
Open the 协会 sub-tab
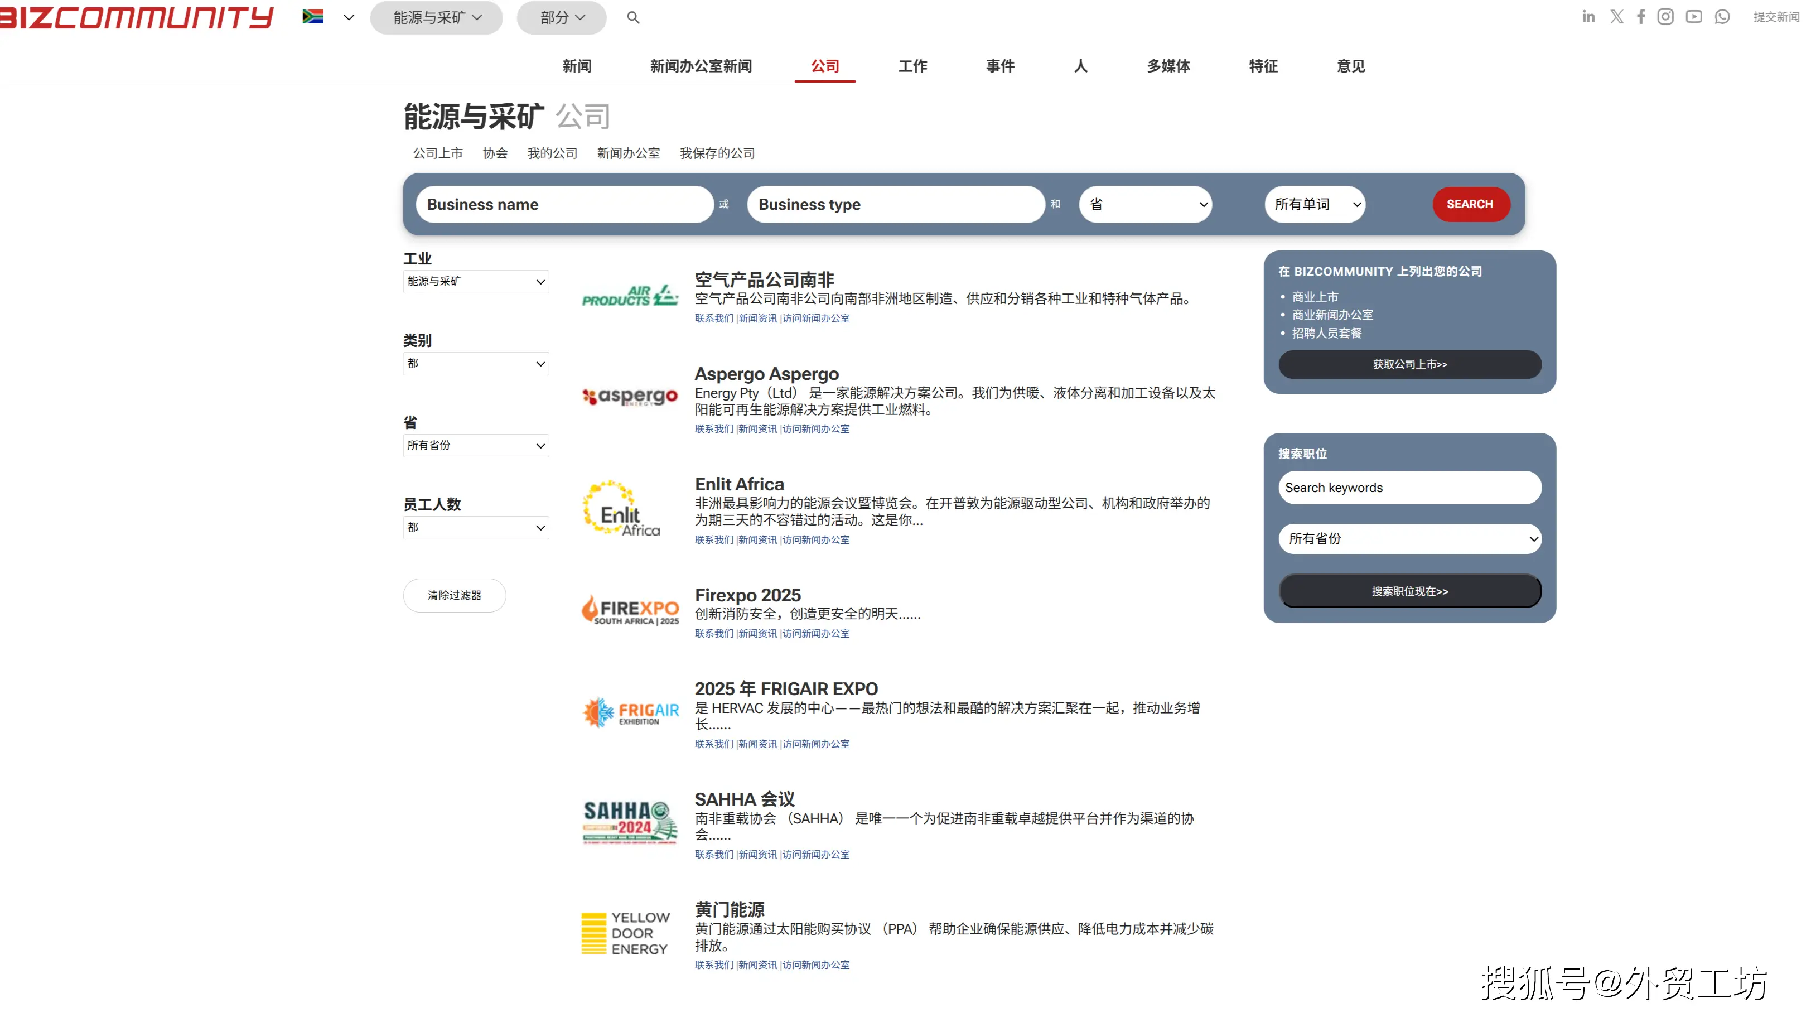point(495,153)
